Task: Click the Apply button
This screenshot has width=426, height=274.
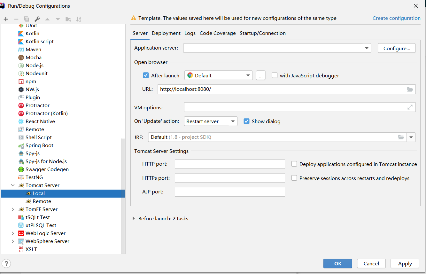Action: pos(405,263)
